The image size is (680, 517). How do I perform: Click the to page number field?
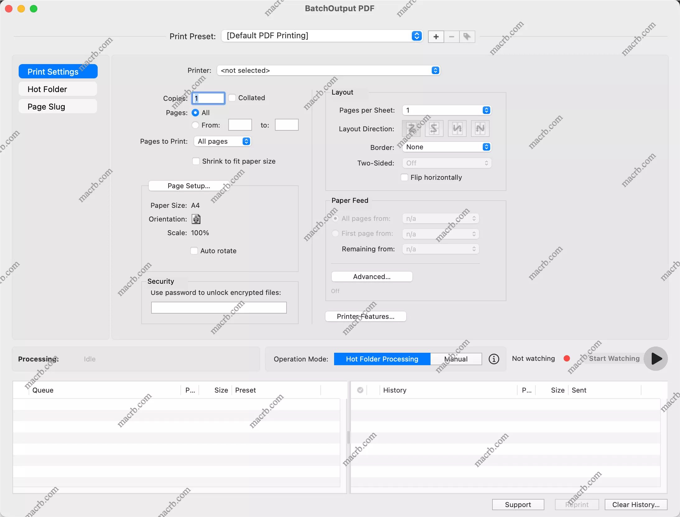[286, 125]
